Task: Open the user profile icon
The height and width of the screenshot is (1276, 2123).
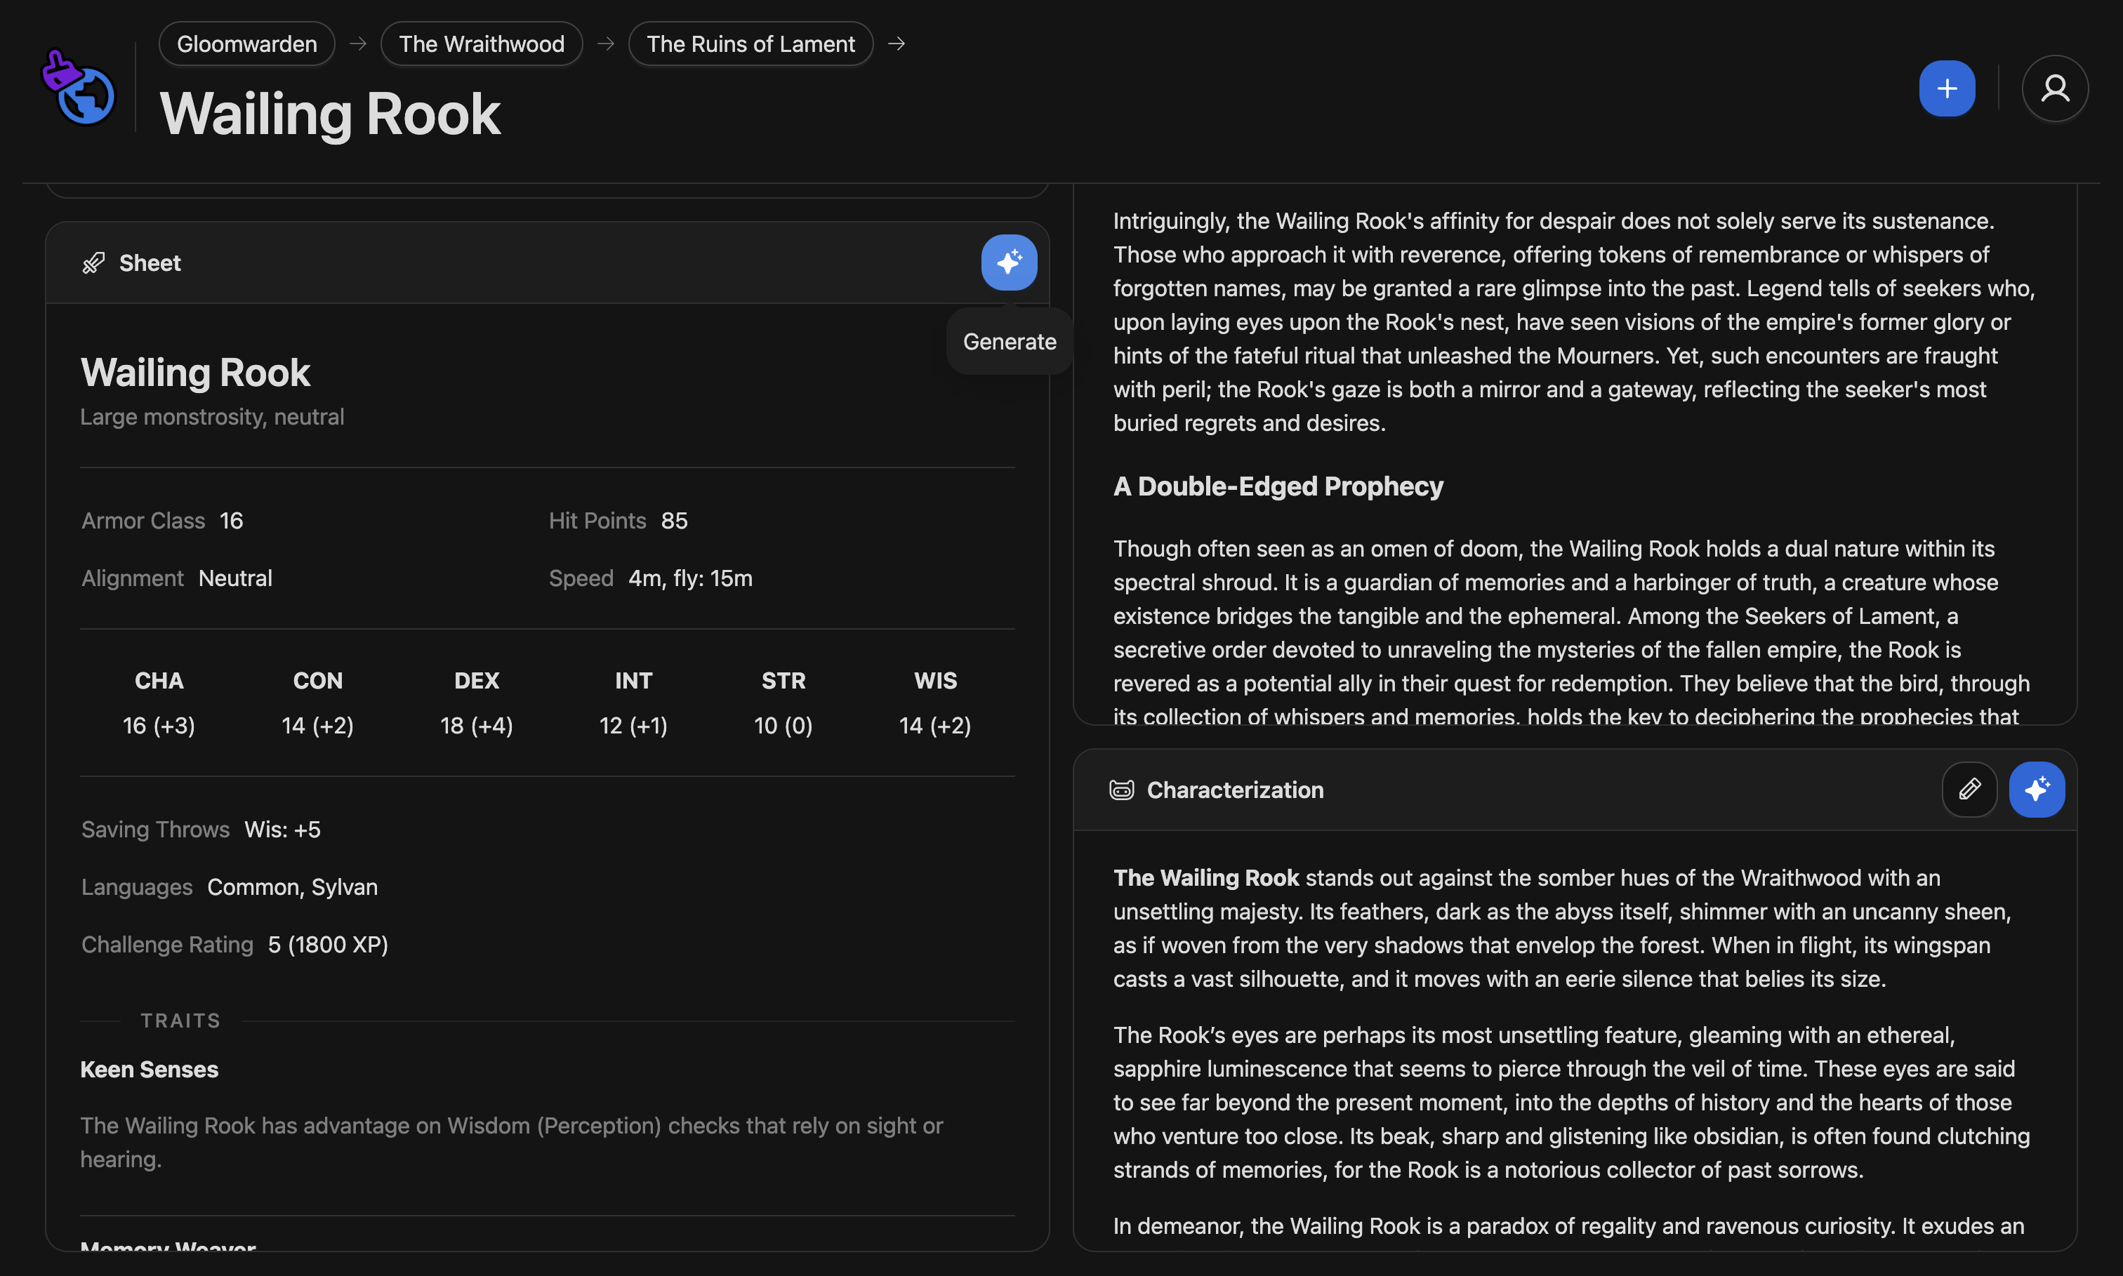Action: click(x=2054, y=88)
